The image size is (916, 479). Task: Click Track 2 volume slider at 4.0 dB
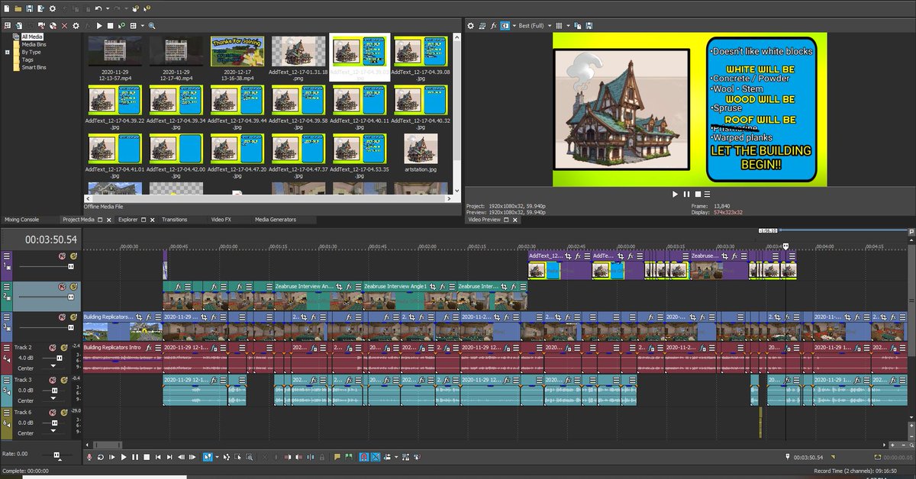[x=59, y=358]
